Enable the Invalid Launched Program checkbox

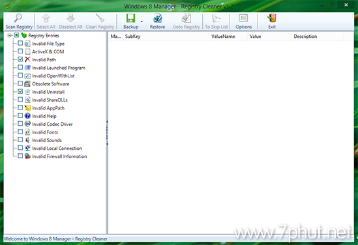click(20, 67)
